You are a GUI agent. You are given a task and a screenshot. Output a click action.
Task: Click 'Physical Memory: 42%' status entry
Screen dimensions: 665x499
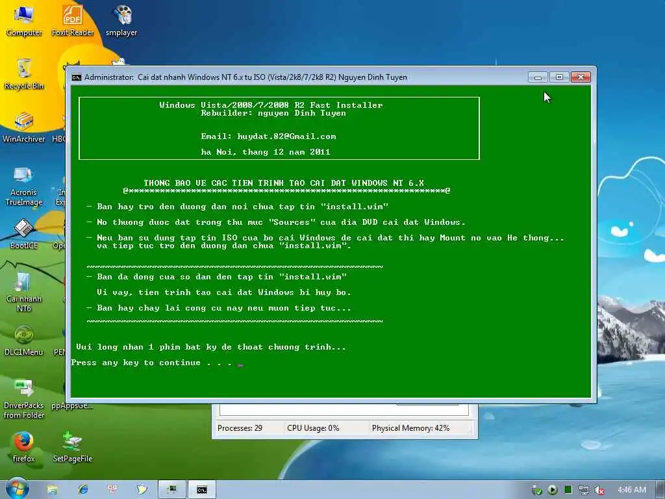point(410,428)
